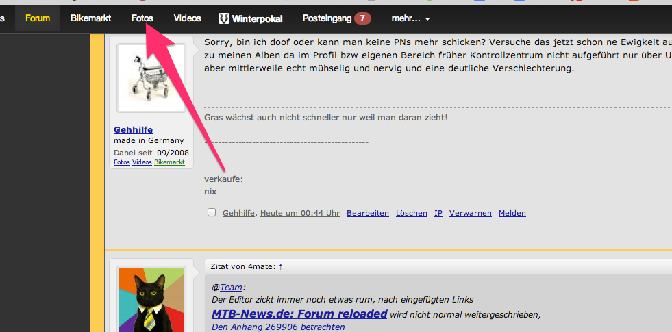Go to Videos in the top navigation
672x332 pixels.
187,18
